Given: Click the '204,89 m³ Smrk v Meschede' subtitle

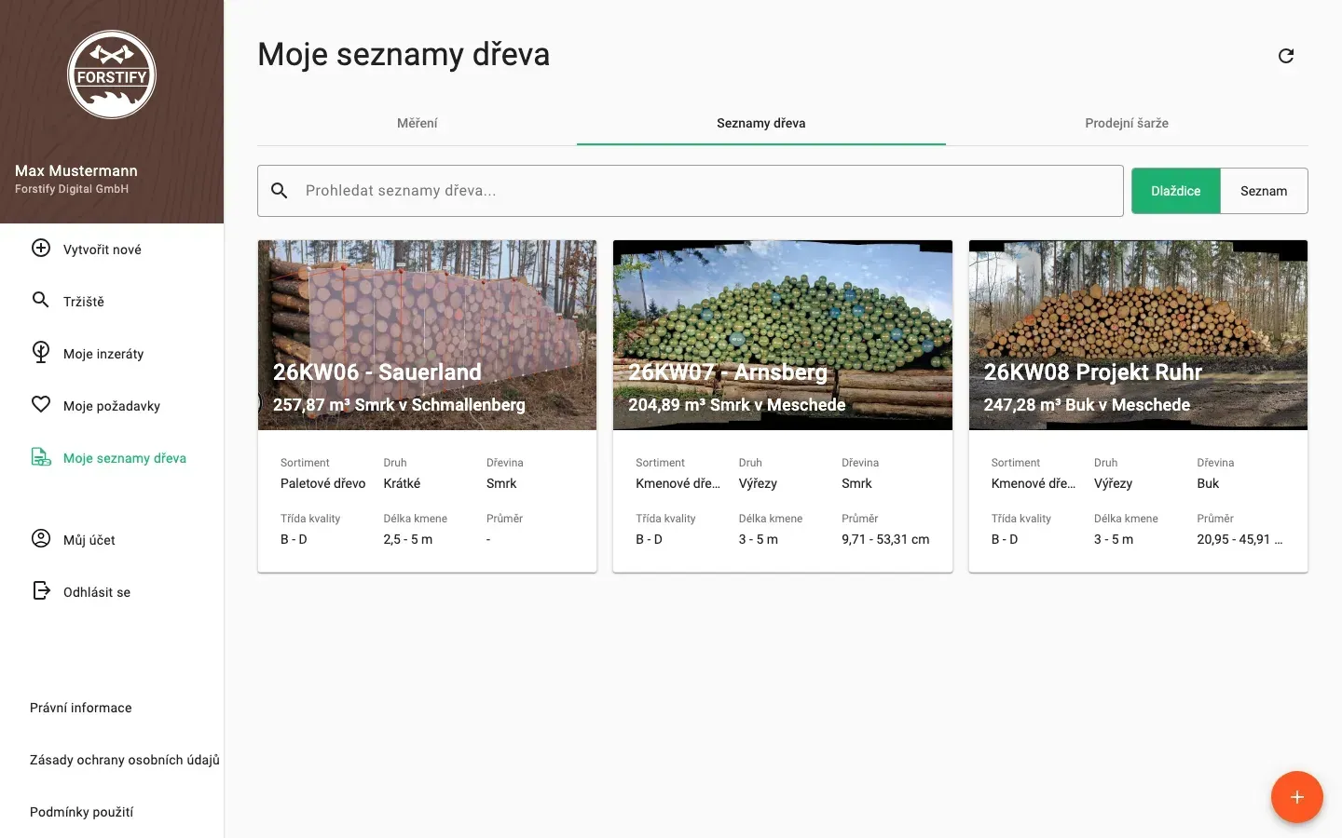Looking at the screenshot, I should pyautogui.click(x=737, y=405).
